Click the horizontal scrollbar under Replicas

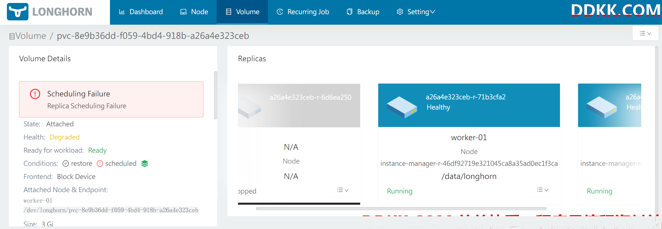click(401, 209)
